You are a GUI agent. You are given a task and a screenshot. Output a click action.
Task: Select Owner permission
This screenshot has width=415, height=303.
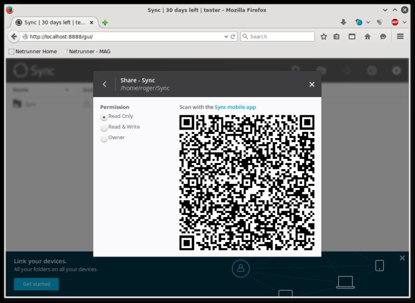click(104, 138)
